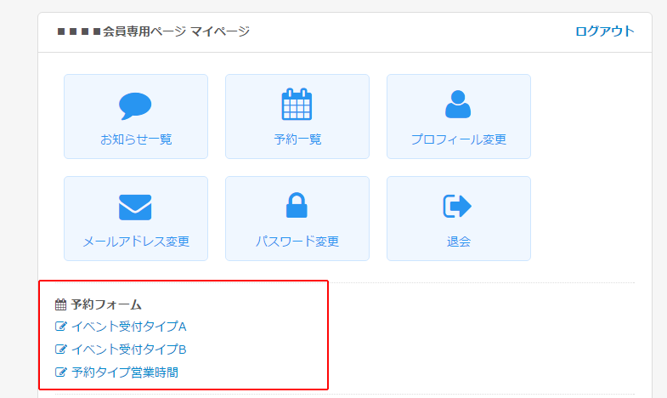
Task: Click the edit icon beside イベント受付タイプB
Action: tap(60, 350)
